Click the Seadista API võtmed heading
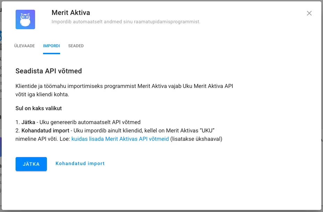Viewport: 323px width, 212px height. 48,71
